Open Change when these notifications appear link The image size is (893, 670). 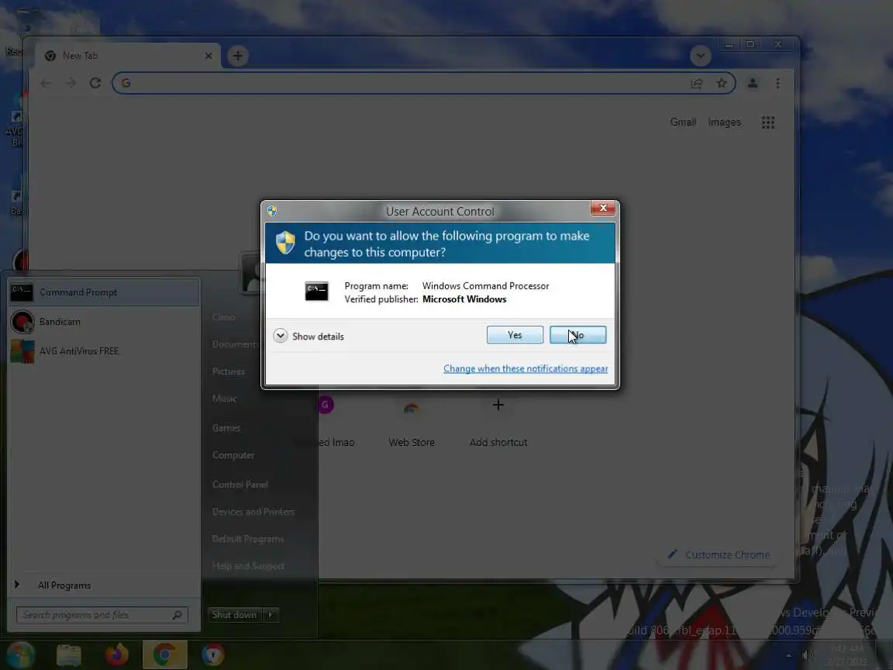click(x=525, y=368)
